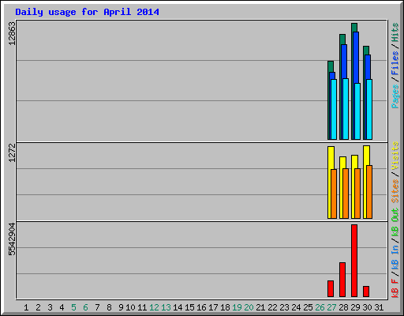This screenshot has width=404, height=316.
Task: Click day 29 on the x-axis
Action: point(355,307)
